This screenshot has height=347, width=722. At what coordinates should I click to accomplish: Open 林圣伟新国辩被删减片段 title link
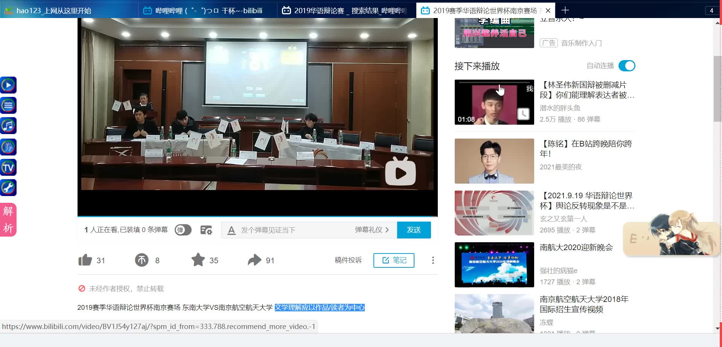(587, 90)
